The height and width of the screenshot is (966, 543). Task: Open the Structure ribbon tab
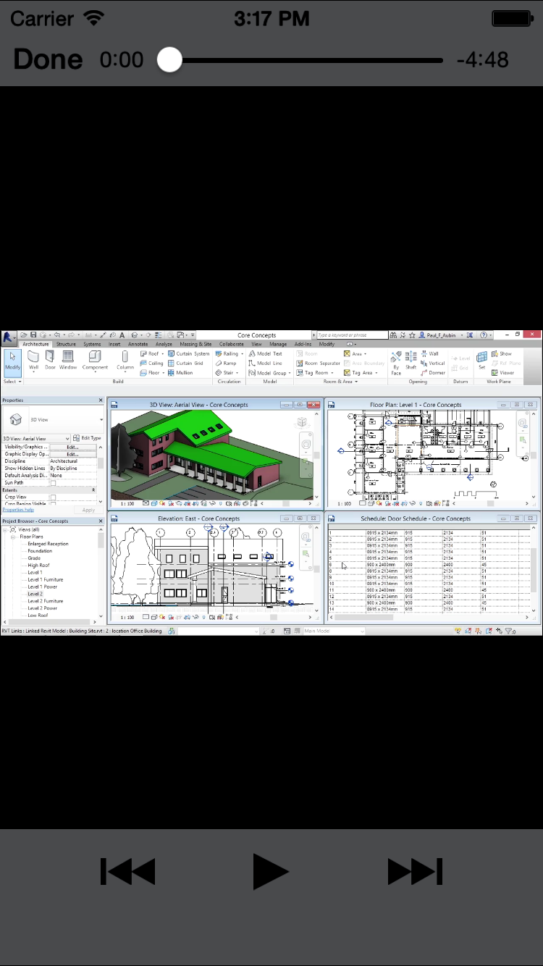tap(66, 344)
